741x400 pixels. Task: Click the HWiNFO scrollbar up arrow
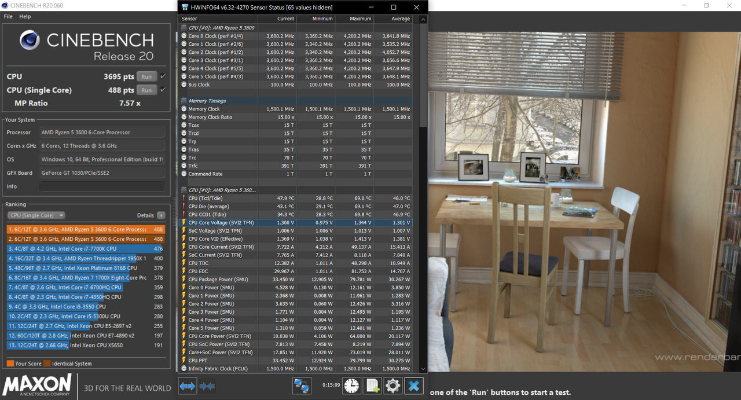pyautogui.click(x=424, y=18)
